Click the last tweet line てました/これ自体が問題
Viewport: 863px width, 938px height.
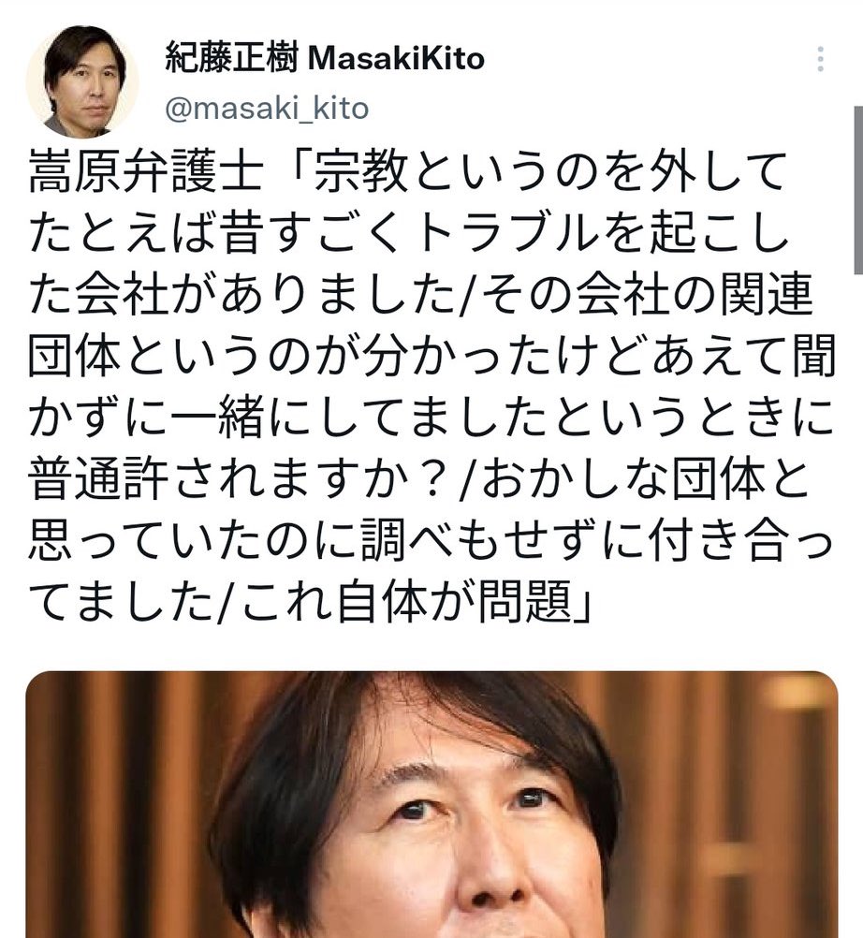[x=311, y=603]
